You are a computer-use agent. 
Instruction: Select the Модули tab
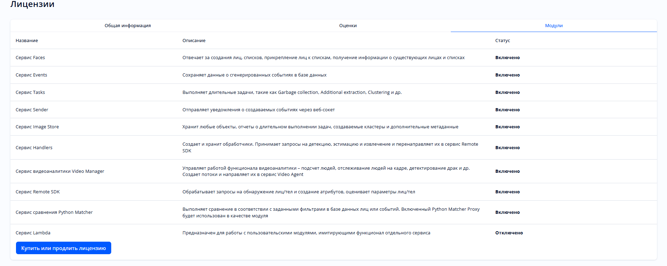click(x=554, y=26)
